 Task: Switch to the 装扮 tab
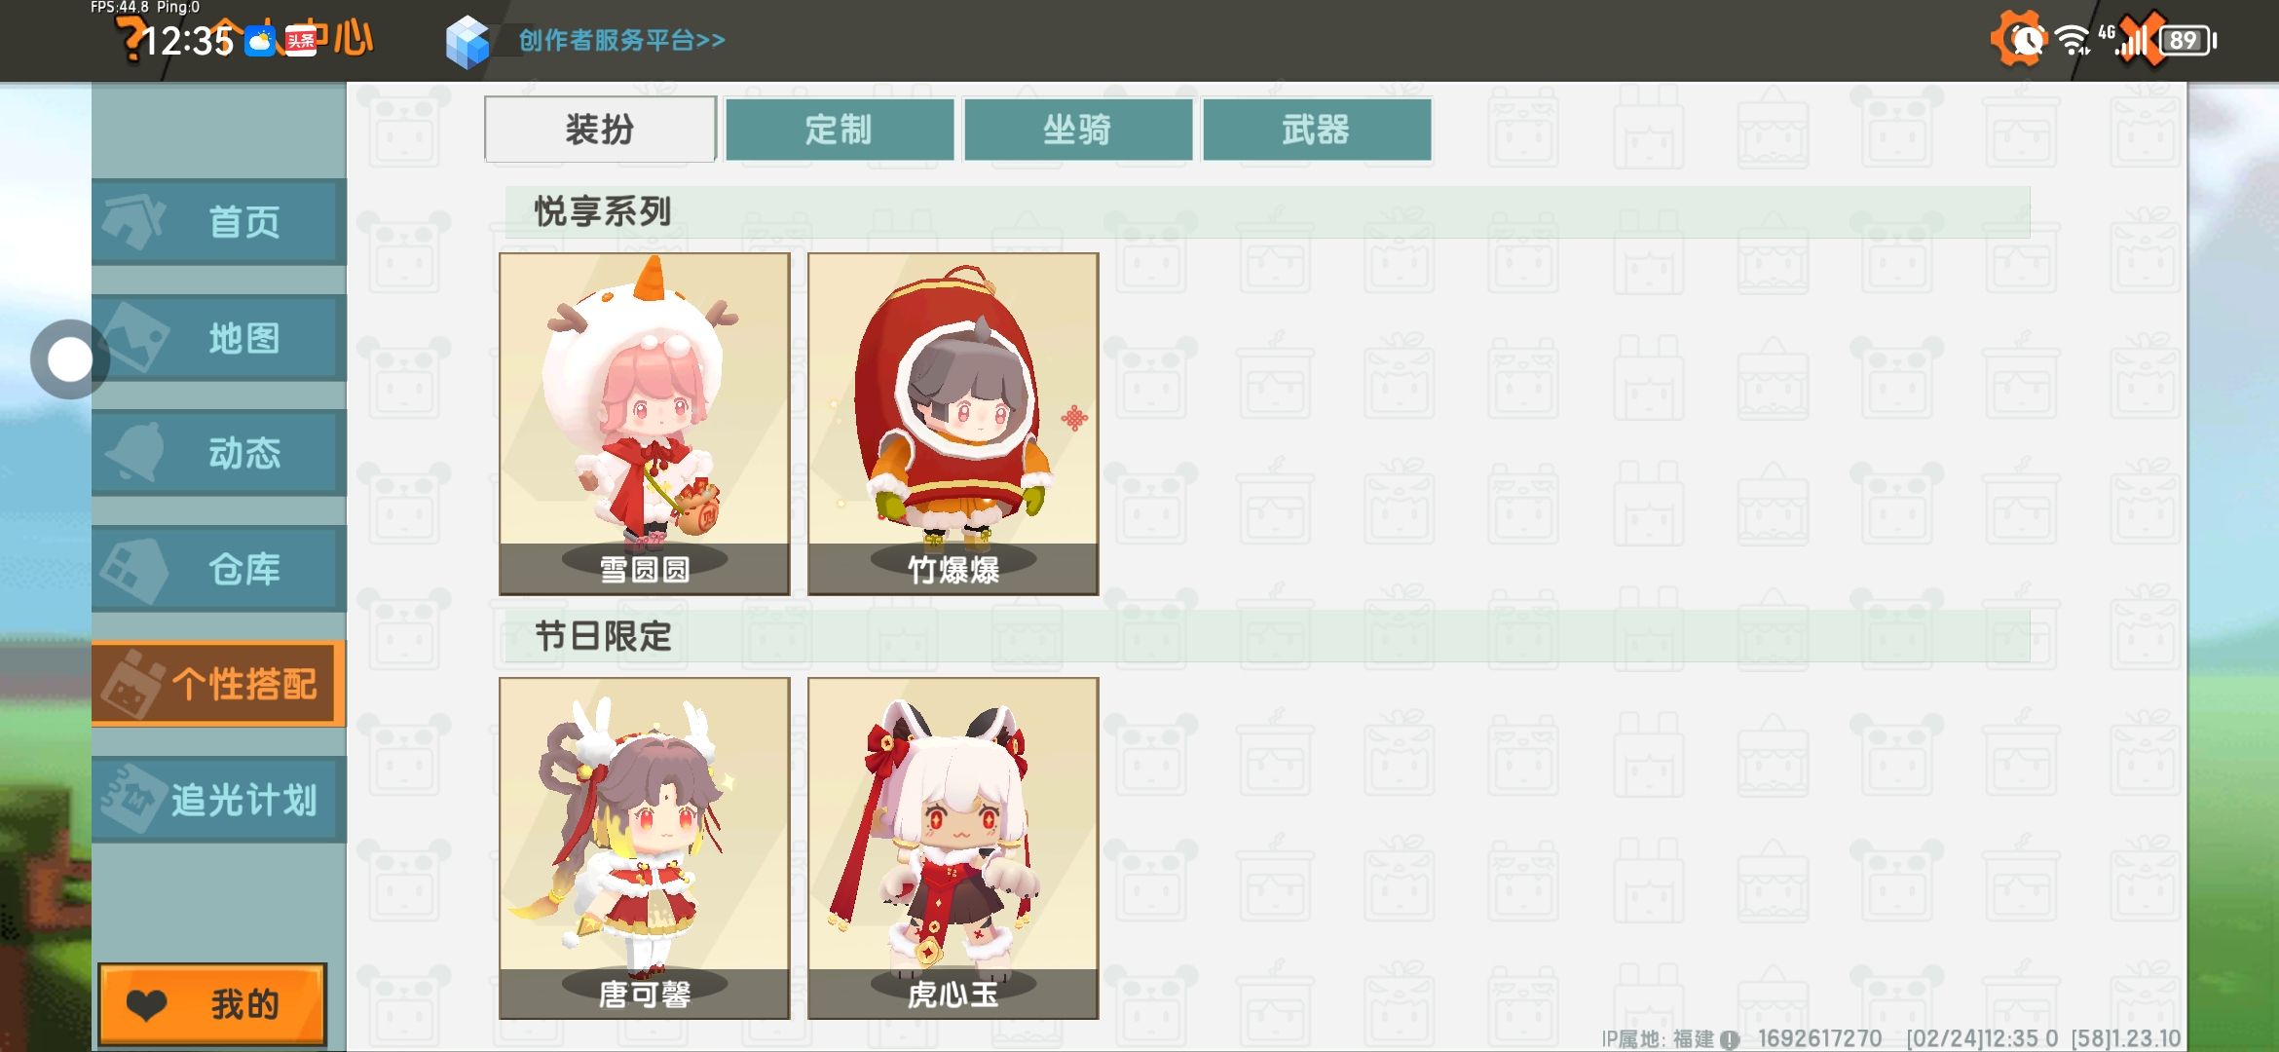tap(600, 129)
